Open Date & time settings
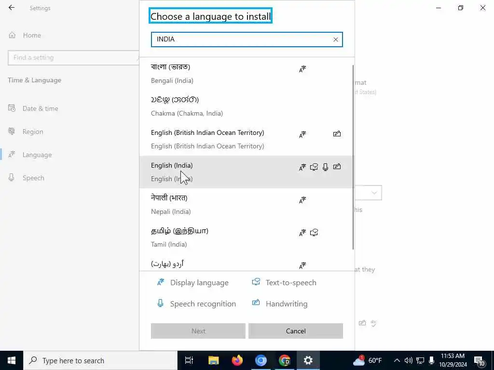Viewport: 494px width, 370px height. [x=33, y=108]
